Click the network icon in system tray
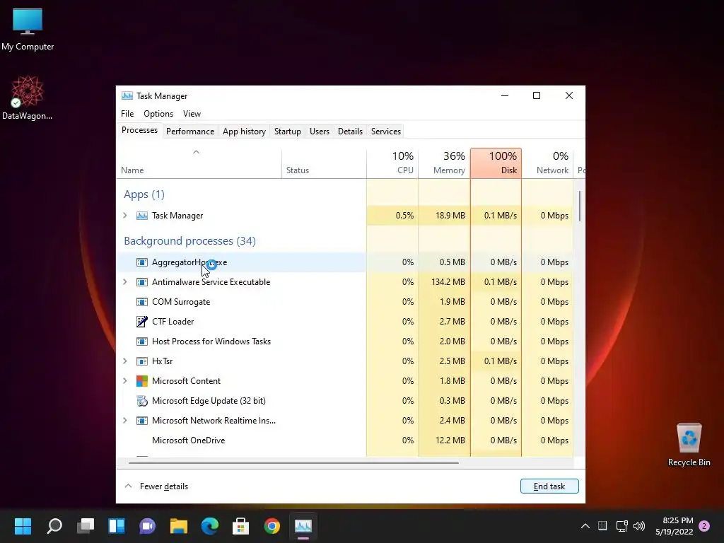Viewport: 724px width, 543px height. tap(621, 526)
